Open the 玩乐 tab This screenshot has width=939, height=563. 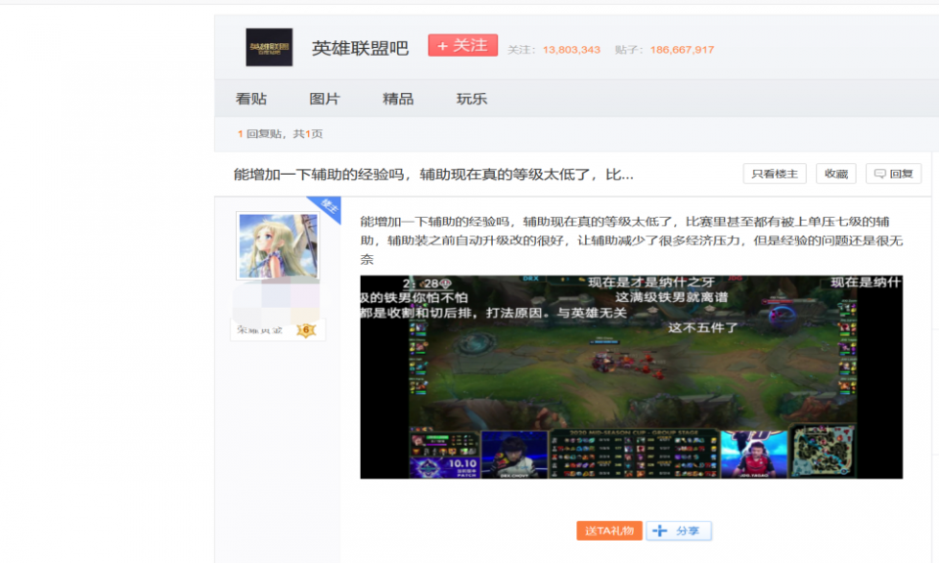click(471, 99)
